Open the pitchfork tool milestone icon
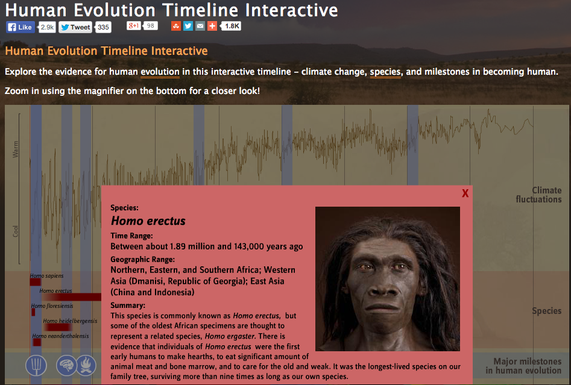This screenshot has width=571, height=385. 36,365
